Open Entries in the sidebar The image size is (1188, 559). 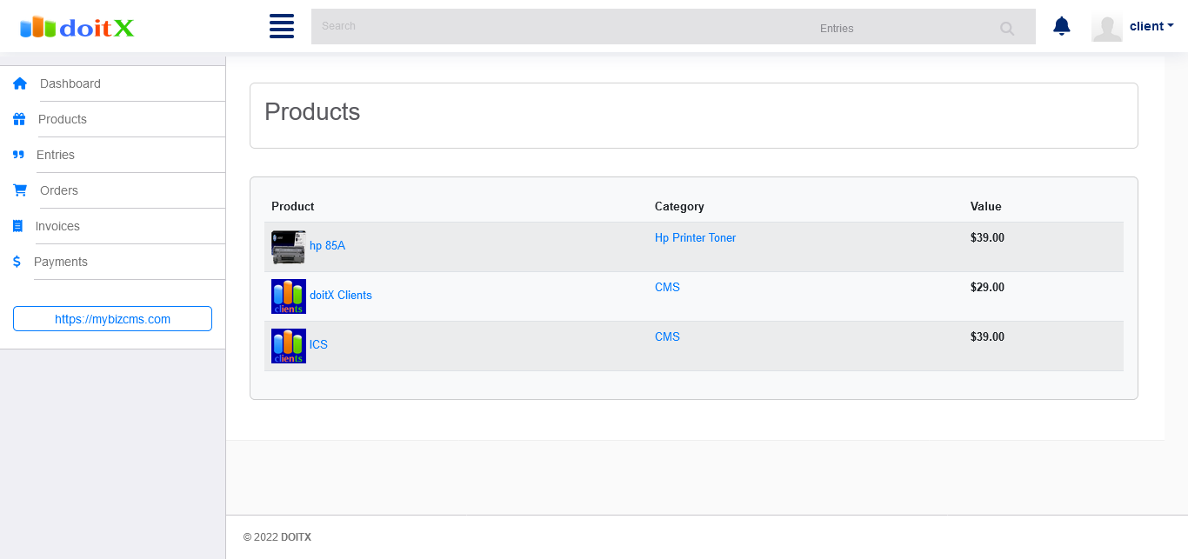pyautogui.click(x=56, y=155)
